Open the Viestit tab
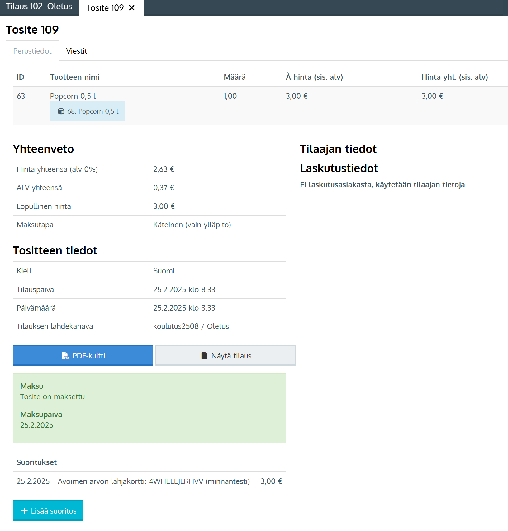The height and width of the screenshot is (531, 508). (77, 51)
